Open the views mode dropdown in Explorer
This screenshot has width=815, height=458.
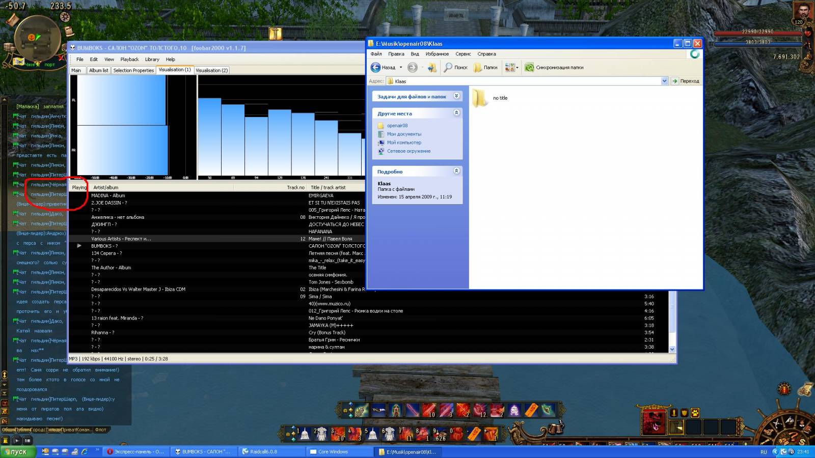coord(511,67)
